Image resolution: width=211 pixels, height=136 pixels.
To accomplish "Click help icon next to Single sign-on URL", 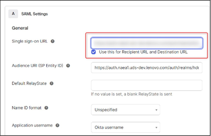I will 53,41.
